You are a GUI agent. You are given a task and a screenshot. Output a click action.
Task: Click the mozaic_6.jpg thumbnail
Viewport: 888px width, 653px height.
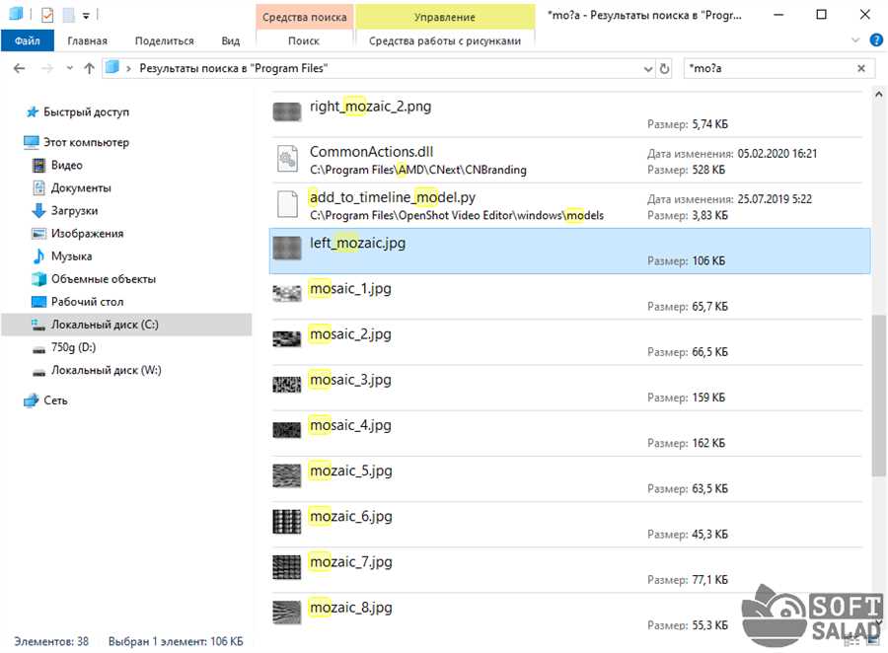point(286,520)
